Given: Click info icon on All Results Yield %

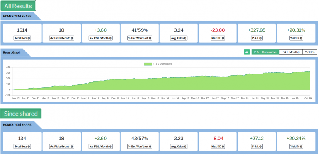Looking at the screenshot, I should 301,38.
